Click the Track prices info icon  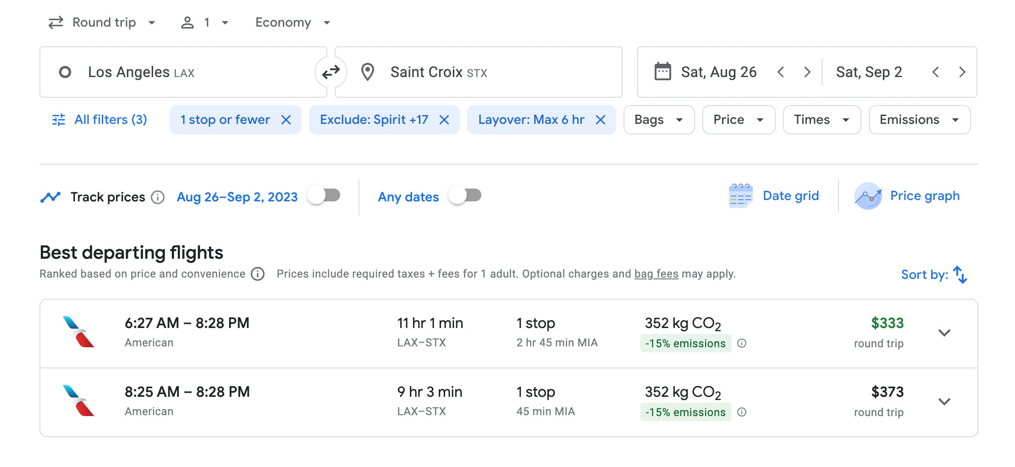pyautogui.click(x=158, y=197)
